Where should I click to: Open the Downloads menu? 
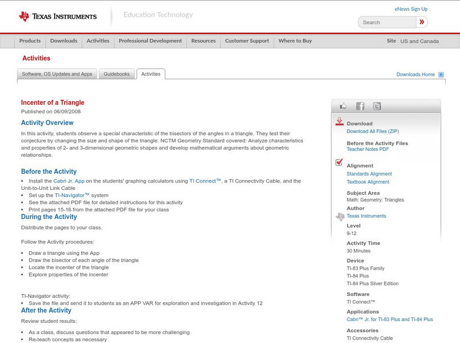coord(64,41)
